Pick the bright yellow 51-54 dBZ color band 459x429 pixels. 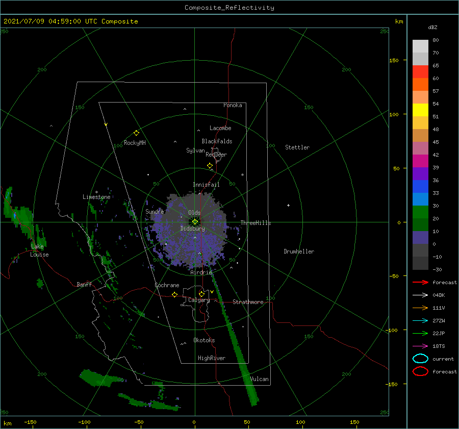[420, 110]
